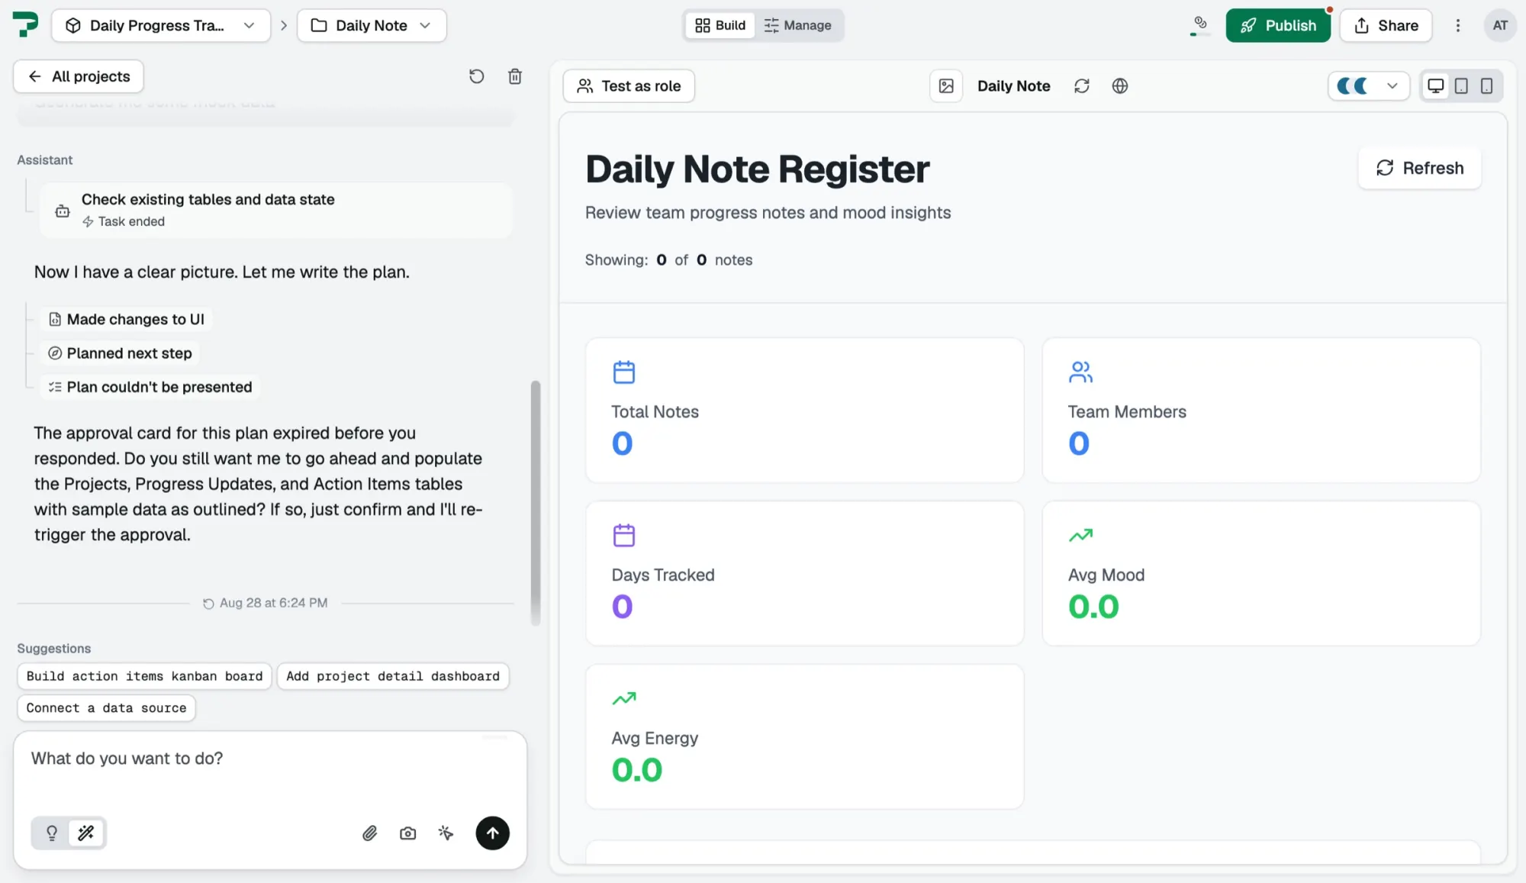Go back to All projects

[79, 76]
